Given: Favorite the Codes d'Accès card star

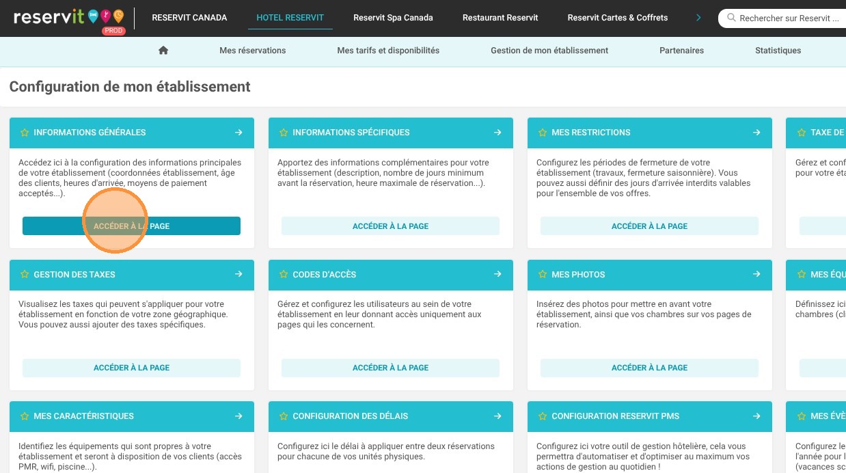Looking at the screenshot, I should (x=284, y=274).
